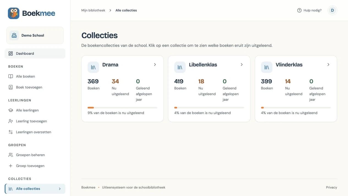This screenshot has width=348, height=196.
Task: Click the Drama collection library icon
Action: click(x=93, y=67)
